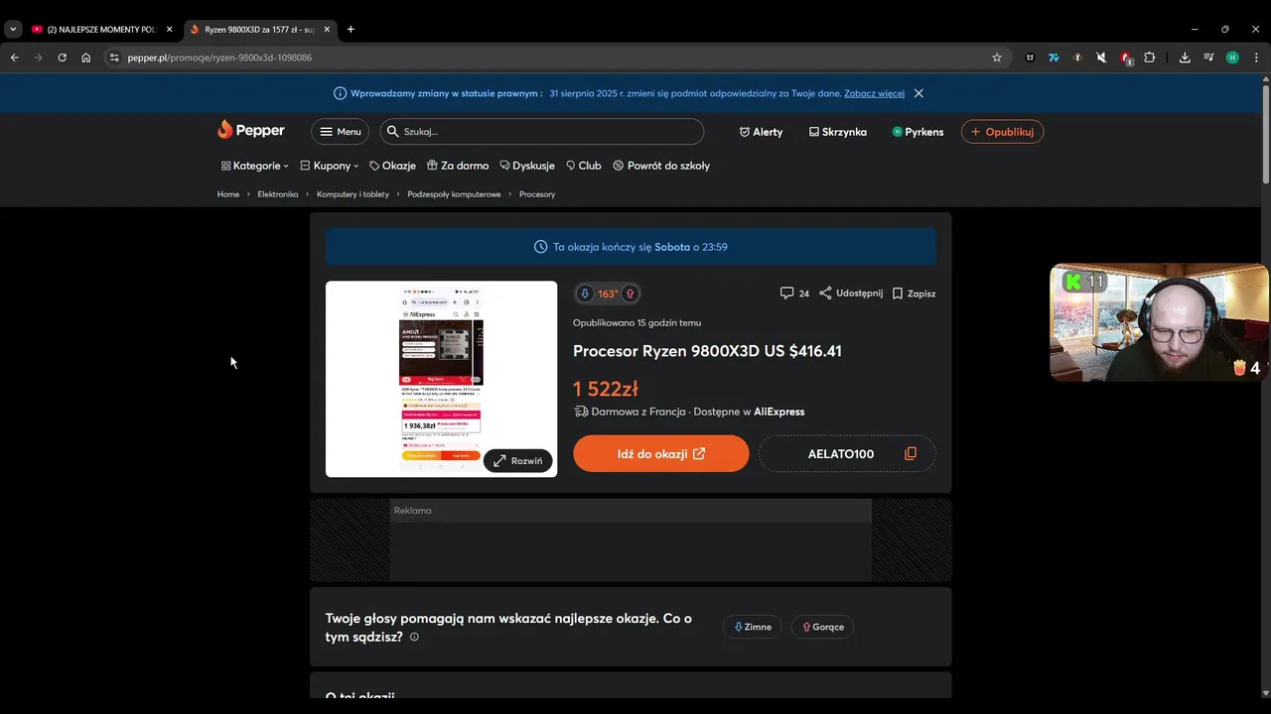Open Zobacz więcej link in banner

pyautogui.click(x=874, y=93)
